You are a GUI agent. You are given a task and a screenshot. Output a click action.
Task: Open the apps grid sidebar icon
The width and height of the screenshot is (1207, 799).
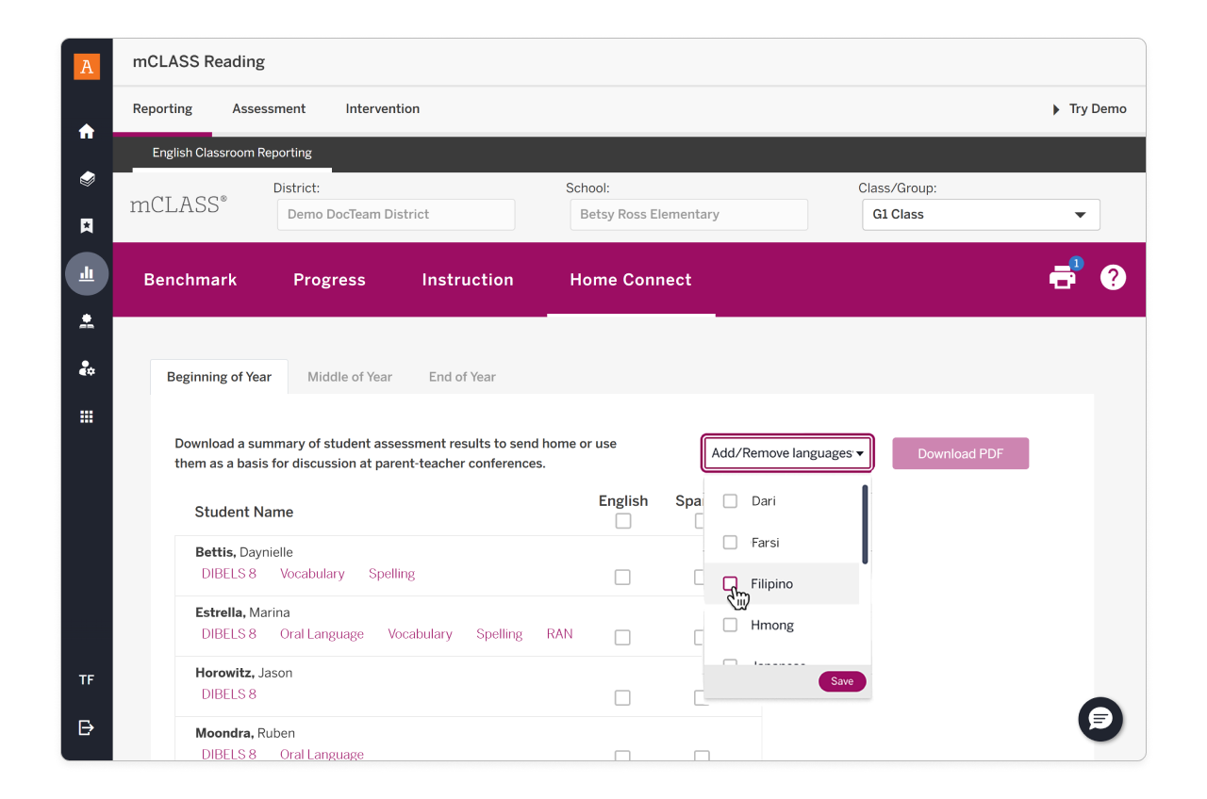tap(87, 416)
